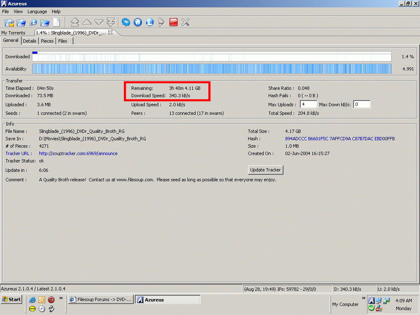The width and height of the screenshot is (420, 315).
Task: Click the open torrent file toolbar icon
Action: coord(21,23)
